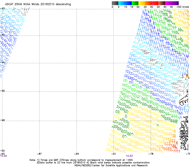This screenshot has height=167, width=190.
Task: Click the orange 25-30 knots legend segment
Action: coord(148,3)
